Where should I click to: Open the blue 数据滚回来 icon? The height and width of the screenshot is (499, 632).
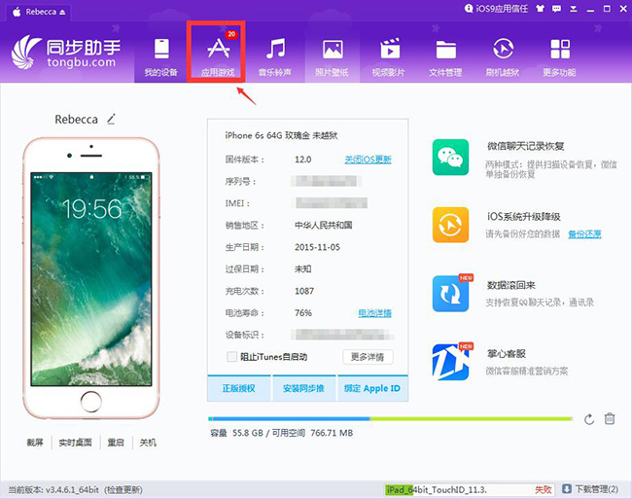point(450,294)
